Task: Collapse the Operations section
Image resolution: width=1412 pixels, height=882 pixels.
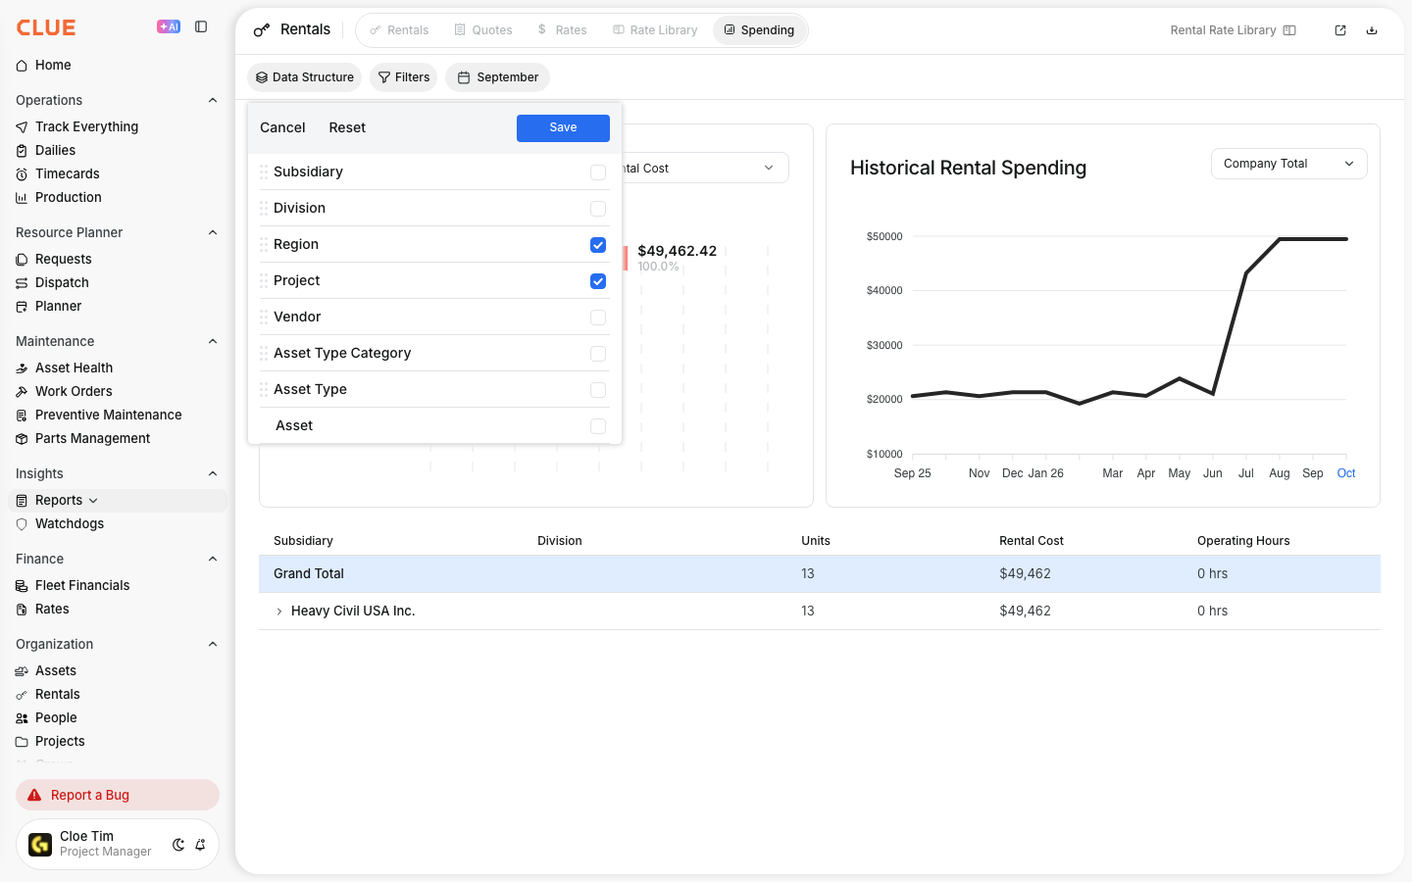Action: click(x=213, y=101)
